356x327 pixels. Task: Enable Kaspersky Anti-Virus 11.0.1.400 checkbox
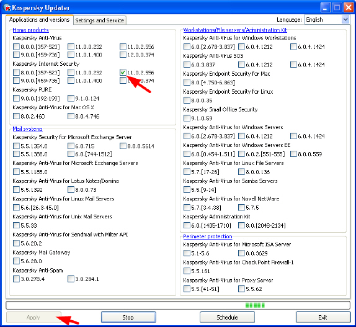71,55
